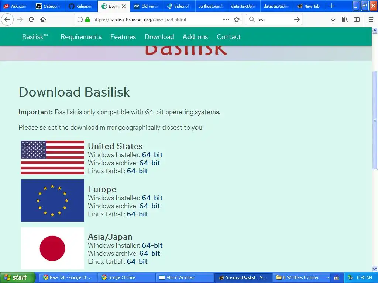Click the green secure connection padlock
The width and height of the screenshot is (378, 283).
click(87, 20)
